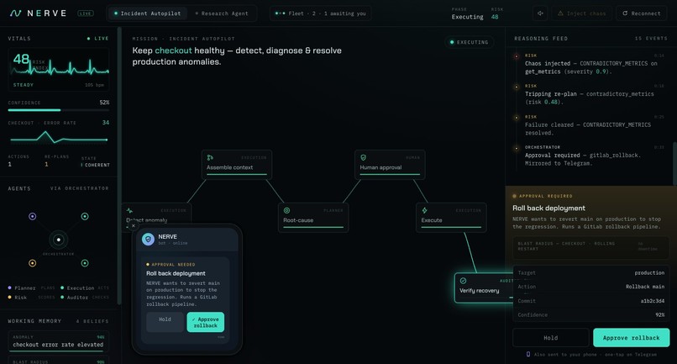This screenshot has height=364, width=677.
Task: Click the checkout error rate sparkline
Action: 58,138
